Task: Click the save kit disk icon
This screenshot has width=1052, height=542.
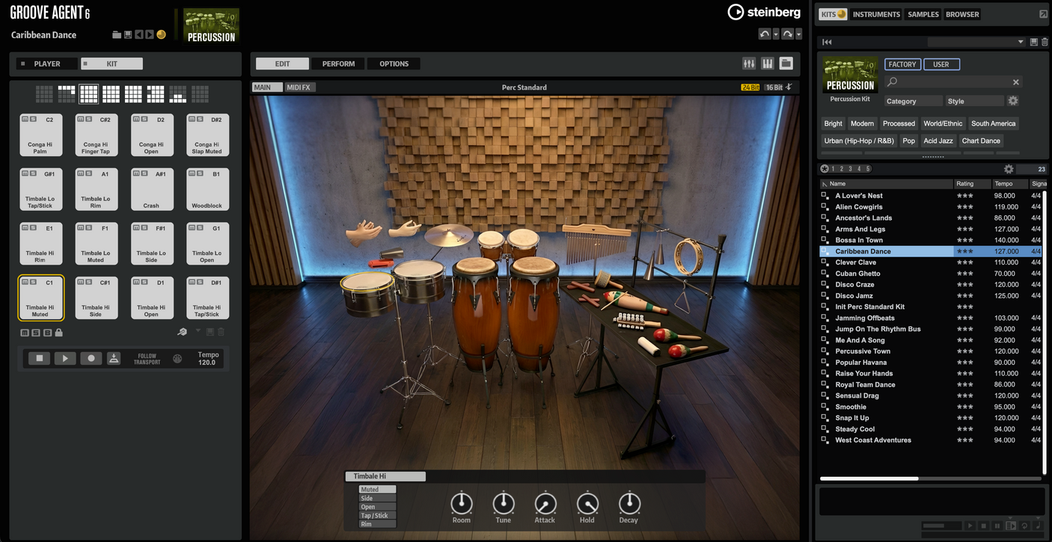Action: [127, 34]
